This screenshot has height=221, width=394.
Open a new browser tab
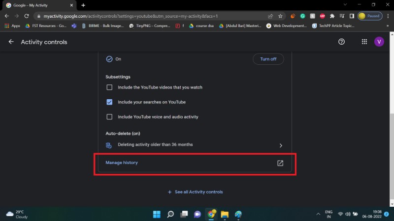coord(83,5)
